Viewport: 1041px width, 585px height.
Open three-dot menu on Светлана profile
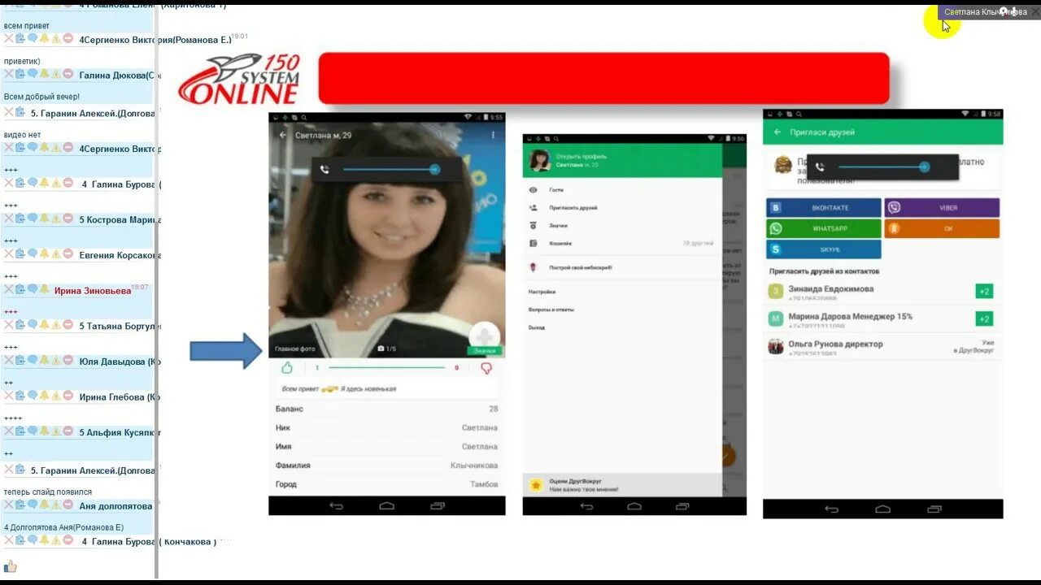click(493, 136)
